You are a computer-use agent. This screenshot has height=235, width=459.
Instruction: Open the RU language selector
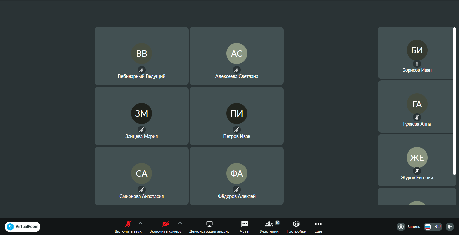coord(433,226)
